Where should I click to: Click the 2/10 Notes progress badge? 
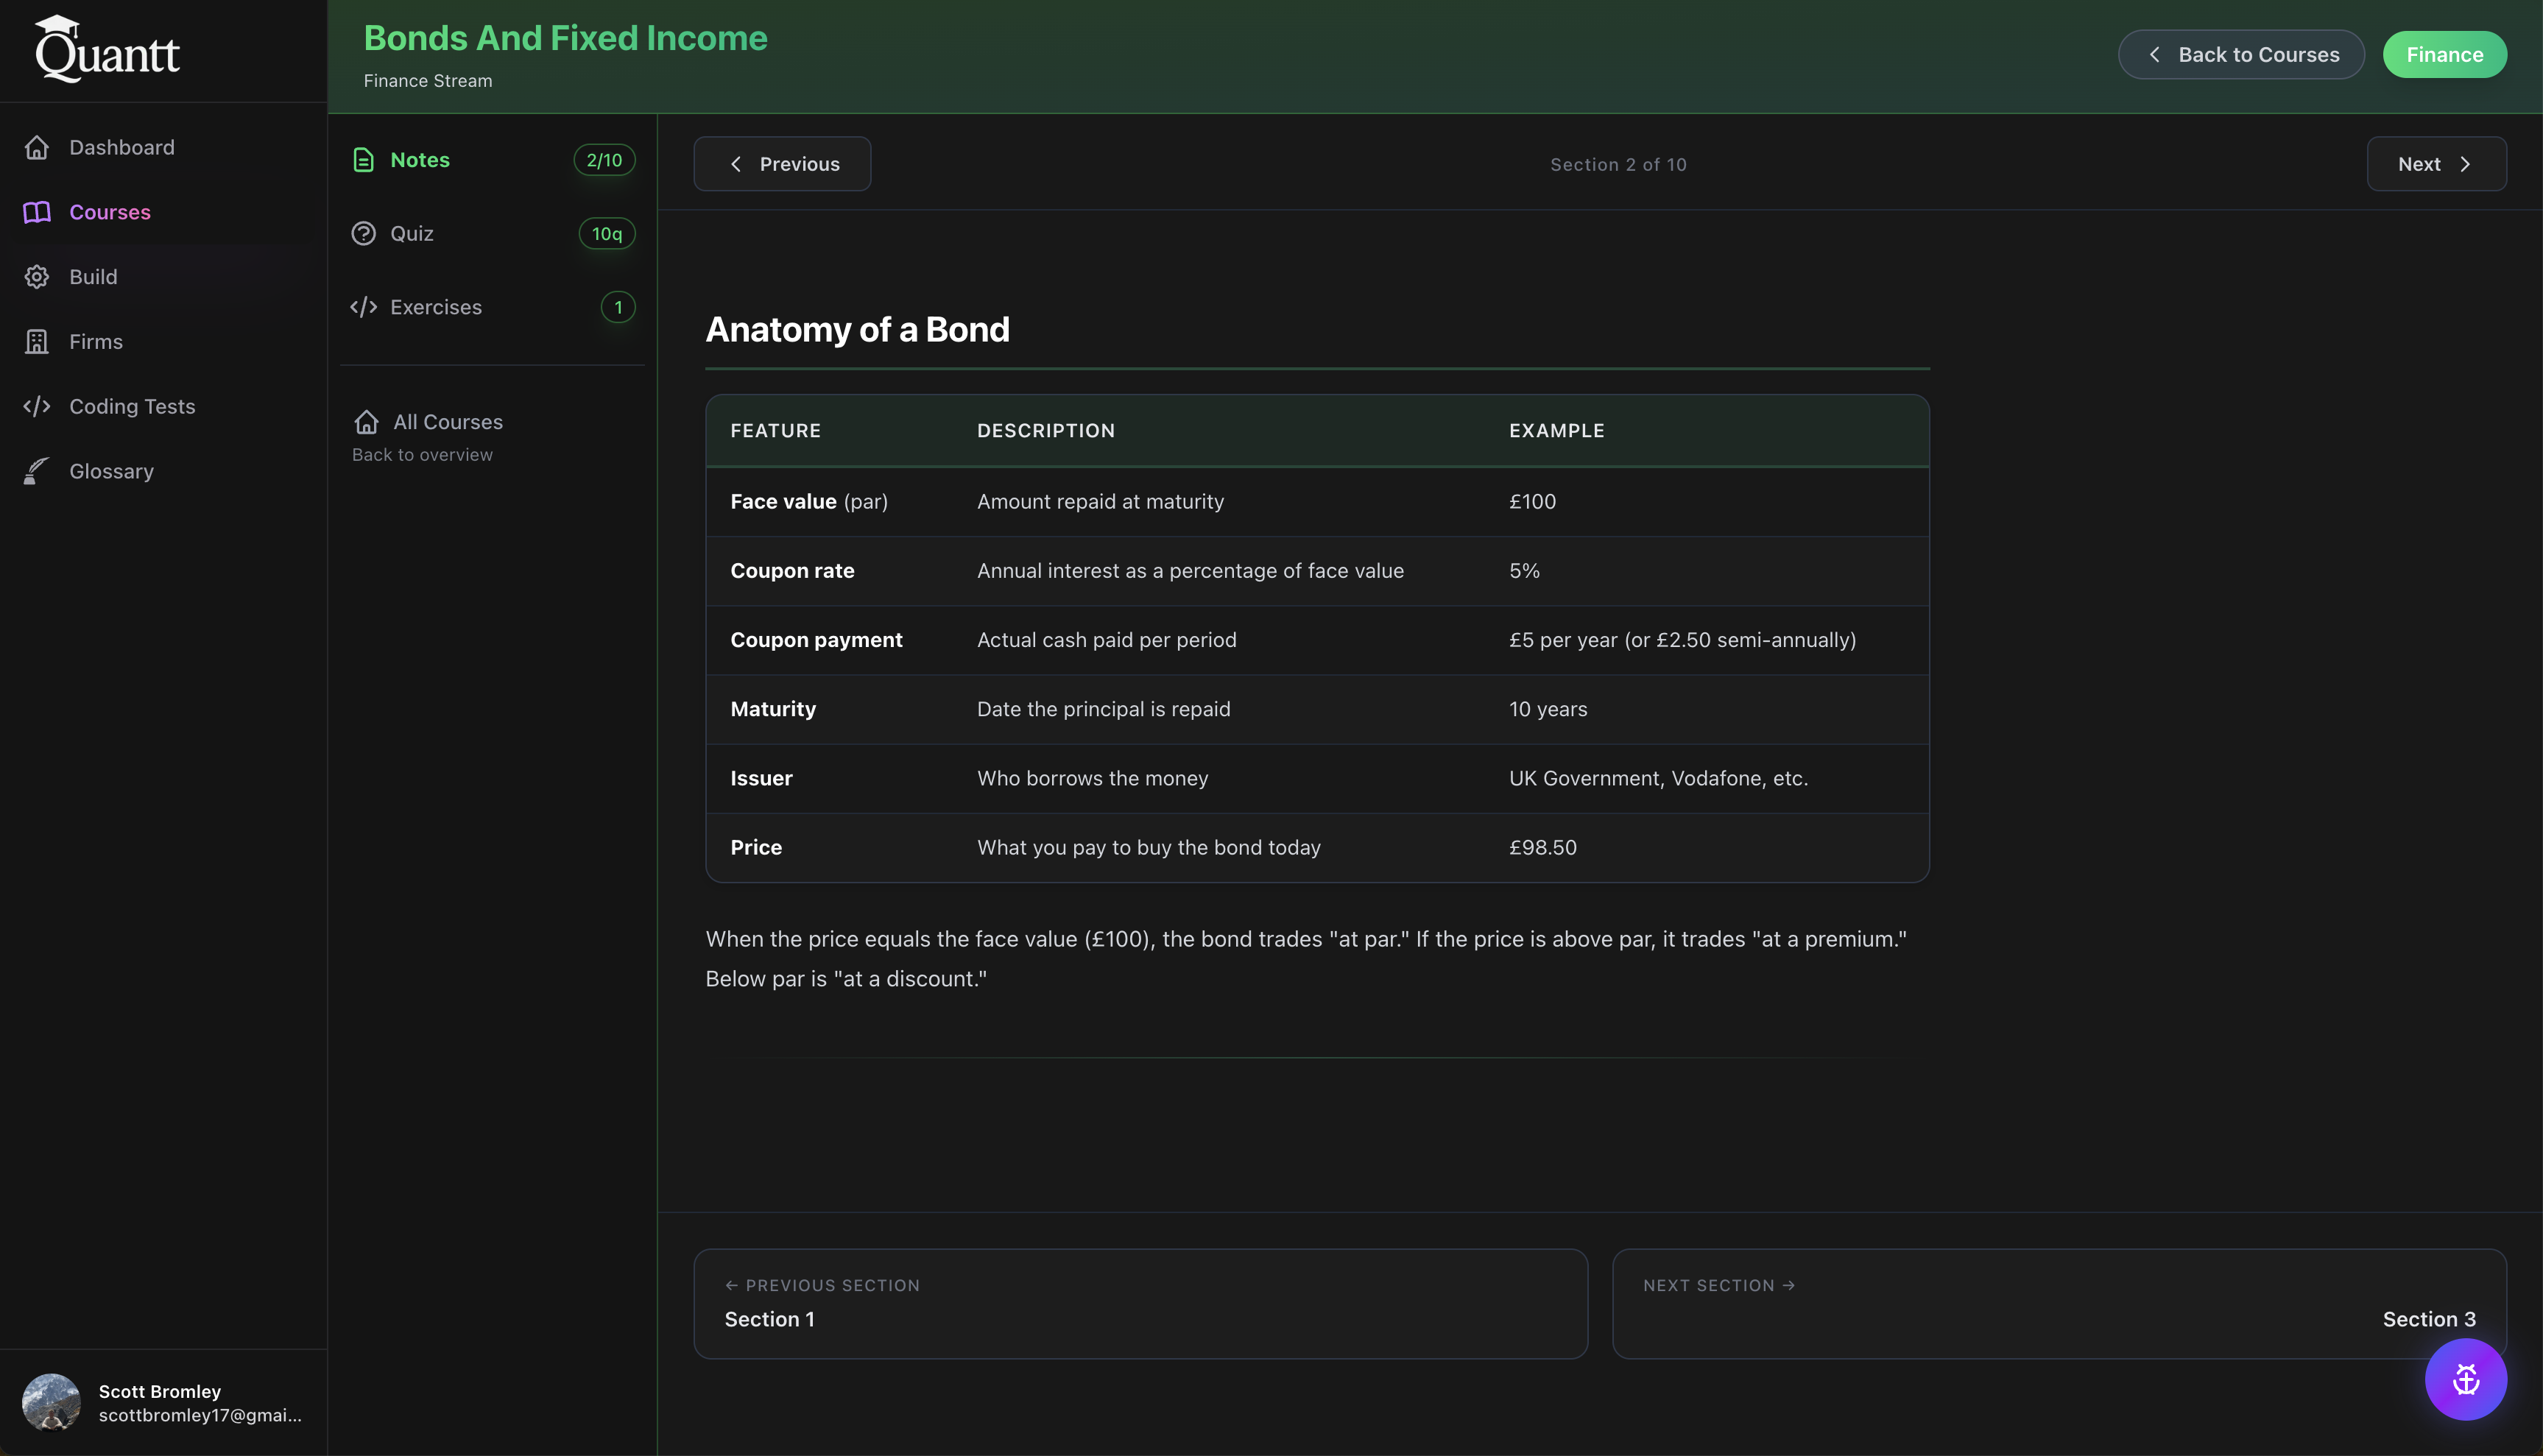click(x=603, y=159)
